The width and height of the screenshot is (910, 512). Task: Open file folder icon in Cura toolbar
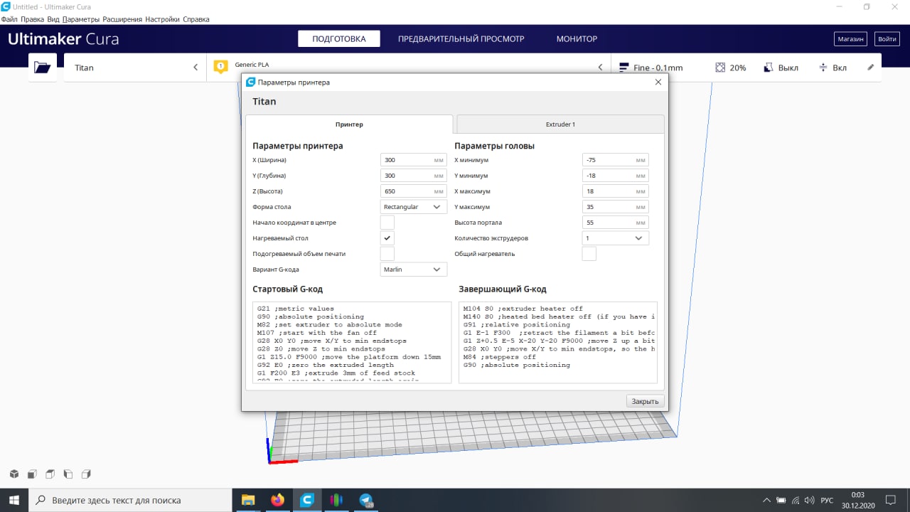pyautogui.click(x=43, y=68)
